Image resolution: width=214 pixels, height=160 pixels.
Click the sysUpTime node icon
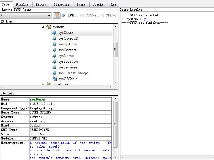(x=54, y=44)
